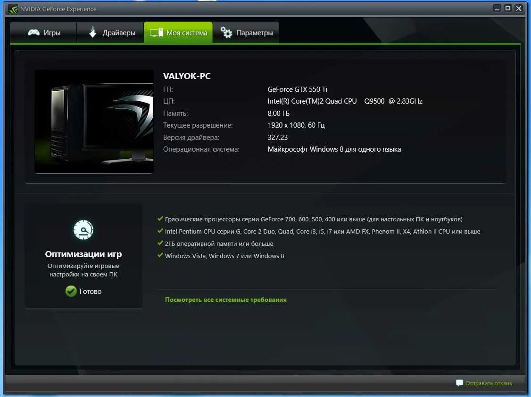Select the Моя система tab
The width and height of the screenshot is (531, 397).
coord(178,32)
